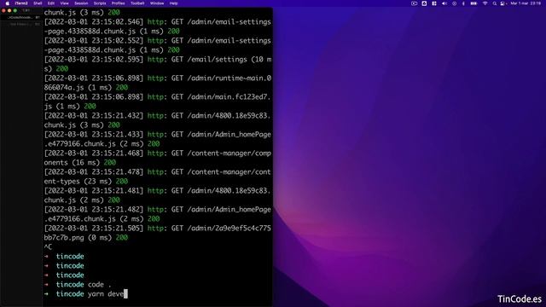Click the log line timestamped 23:15:21.481
Screen dimensions: 546x307
(x=157, y=191)
